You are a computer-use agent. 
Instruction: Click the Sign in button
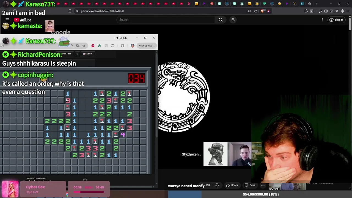[336, 20]
